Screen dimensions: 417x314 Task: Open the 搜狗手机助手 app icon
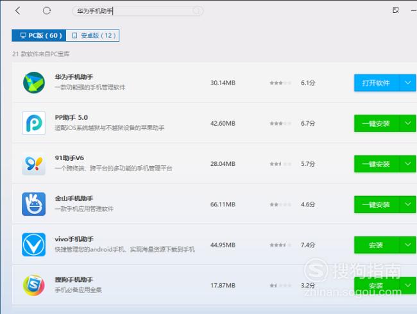click(x=34, y=285)
